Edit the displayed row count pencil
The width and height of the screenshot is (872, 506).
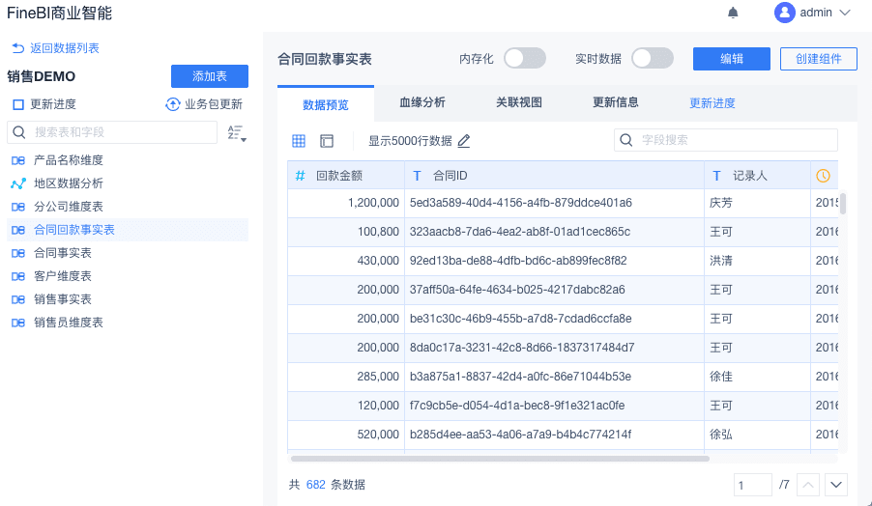pos(464,141)
